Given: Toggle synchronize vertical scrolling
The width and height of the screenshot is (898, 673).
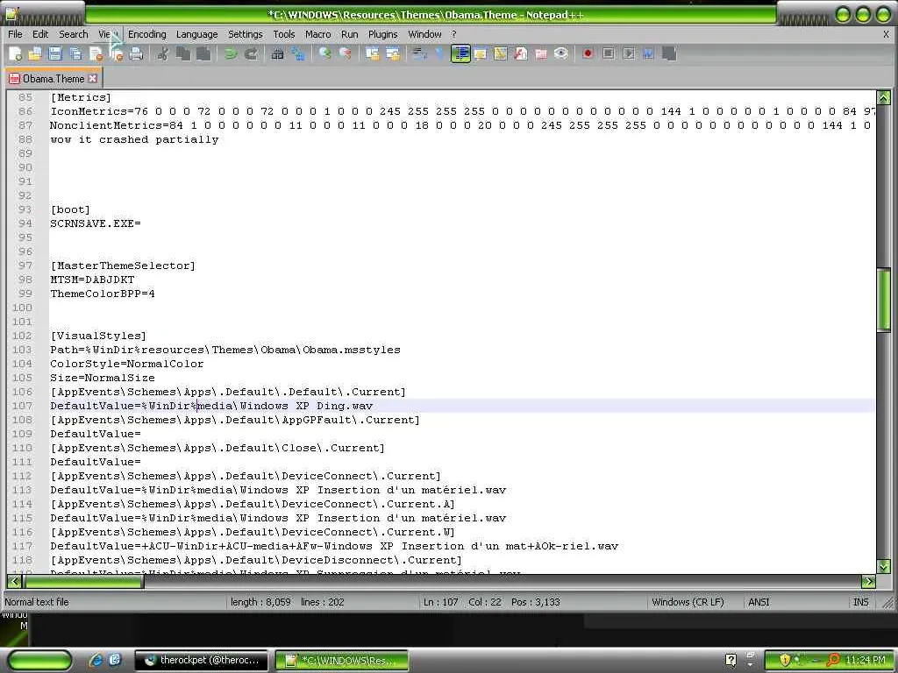Looking at the screenshot, I should [372, 53].
